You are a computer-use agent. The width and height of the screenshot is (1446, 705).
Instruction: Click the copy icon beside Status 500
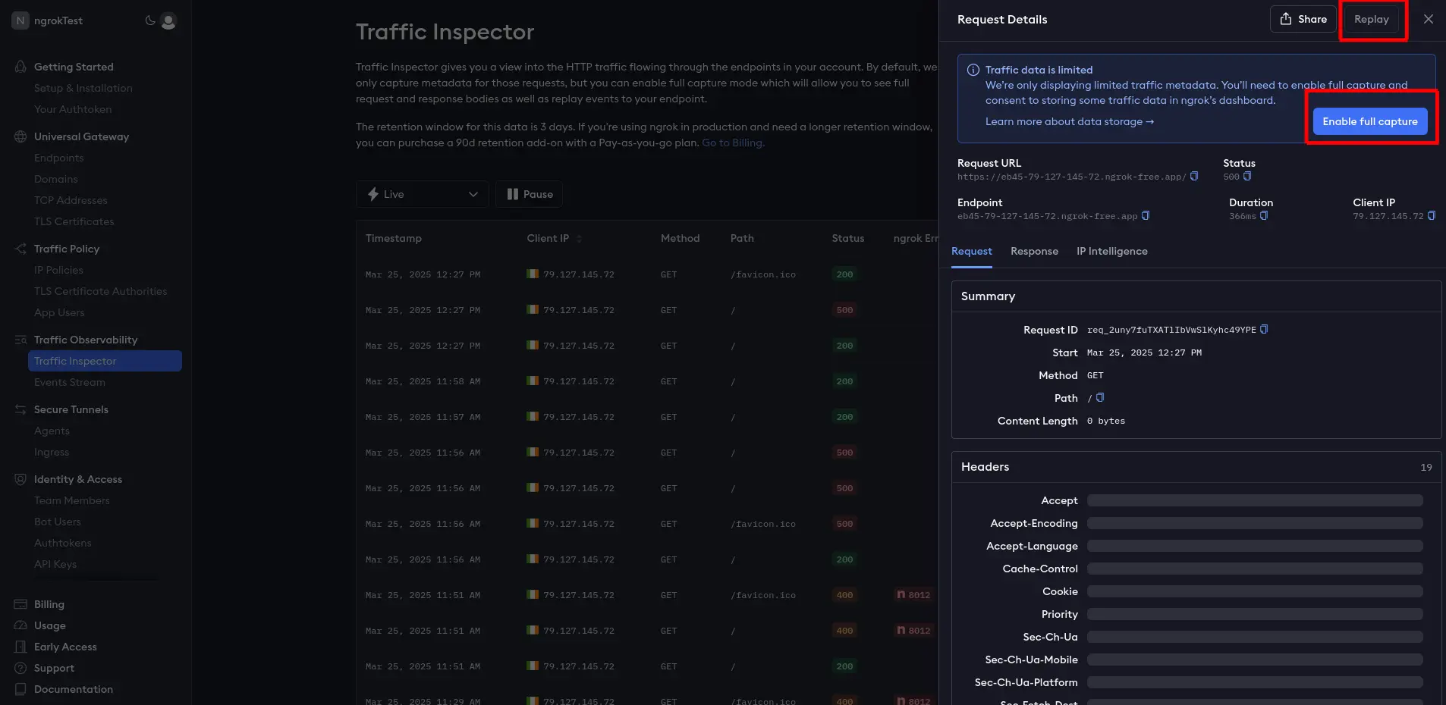tap(1247, 177)
